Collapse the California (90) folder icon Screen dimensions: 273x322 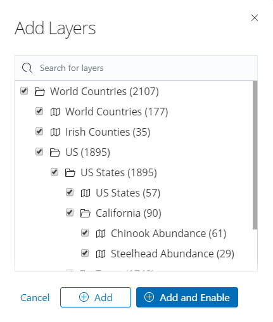(86, 214)
